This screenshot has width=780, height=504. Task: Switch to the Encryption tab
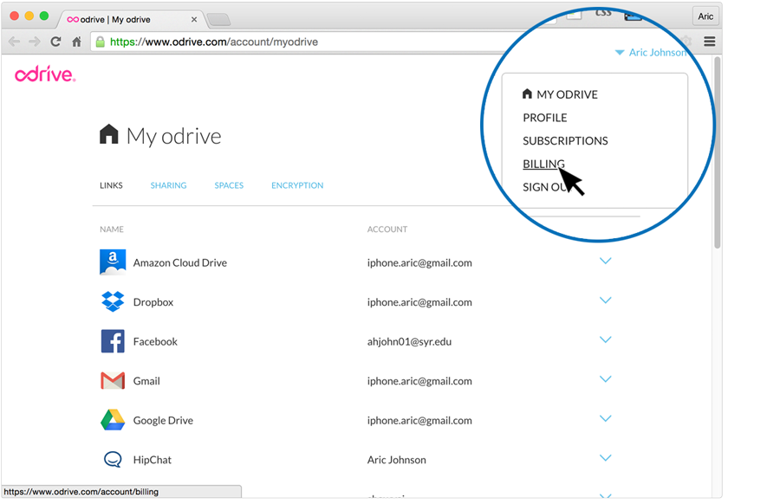point(297,185)
